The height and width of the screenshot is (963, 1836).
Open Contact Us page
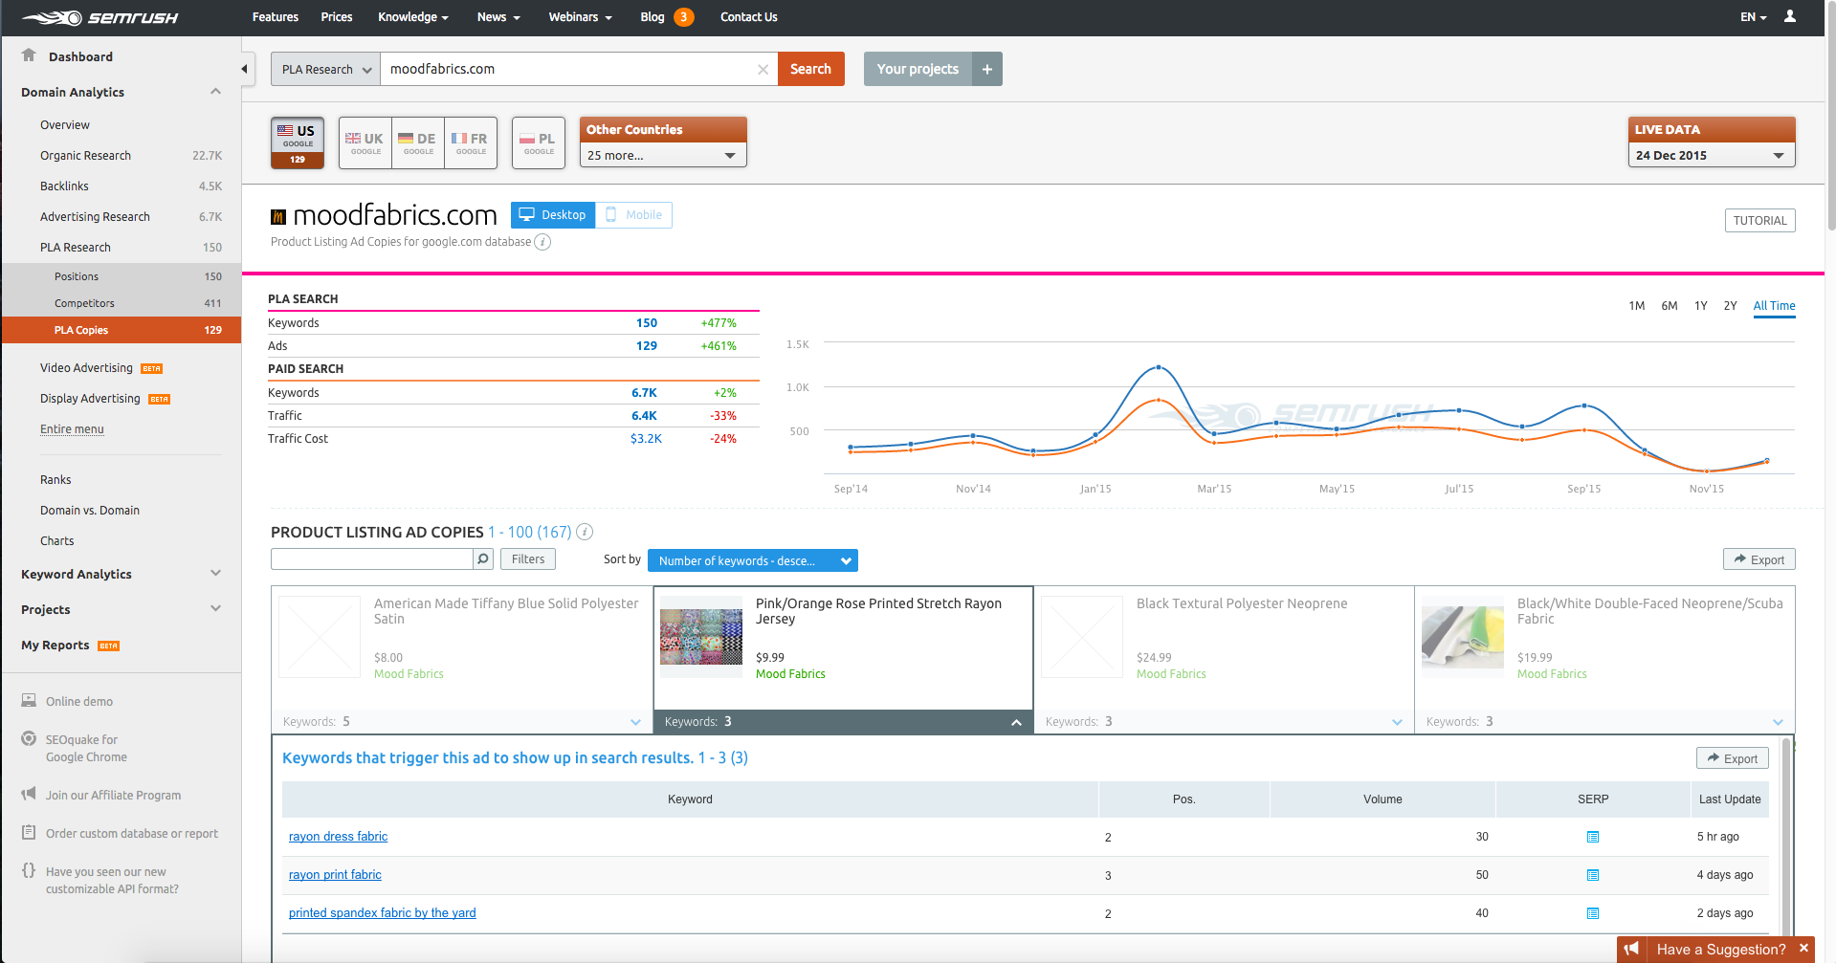[748, 17]
